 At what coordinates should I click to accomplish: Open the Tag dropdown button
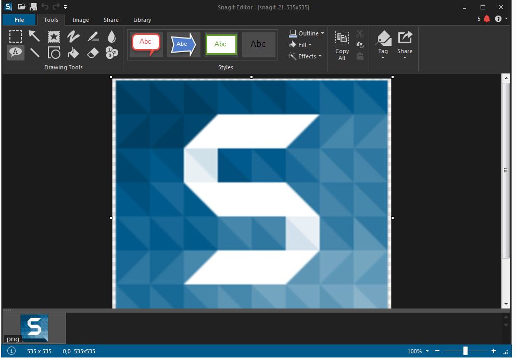383,45
